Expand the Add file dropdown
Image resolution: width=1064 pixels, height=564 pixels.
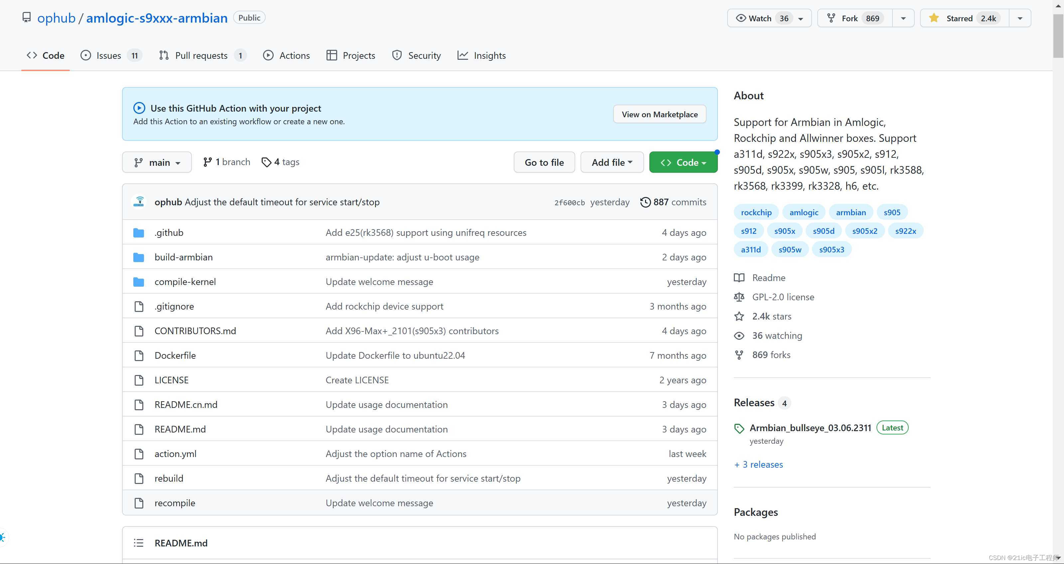[x=612, y=162]
